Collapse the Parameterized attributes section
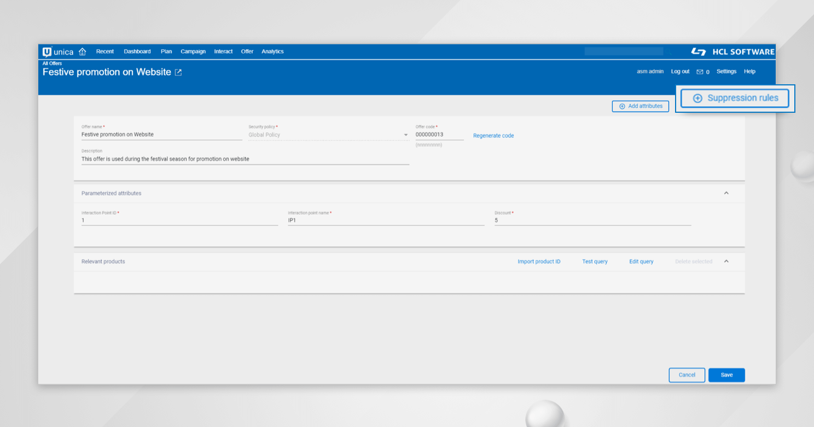The width and height of the screenshot is (814, 427). tap(726, 193)
